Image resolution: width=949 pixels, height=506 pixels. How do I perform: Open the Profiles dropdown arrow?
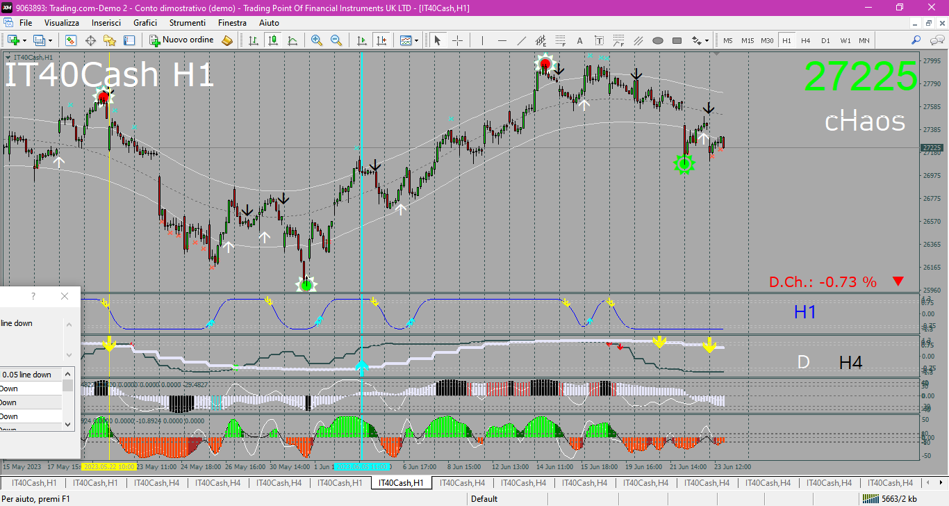[x=51, y=40]
